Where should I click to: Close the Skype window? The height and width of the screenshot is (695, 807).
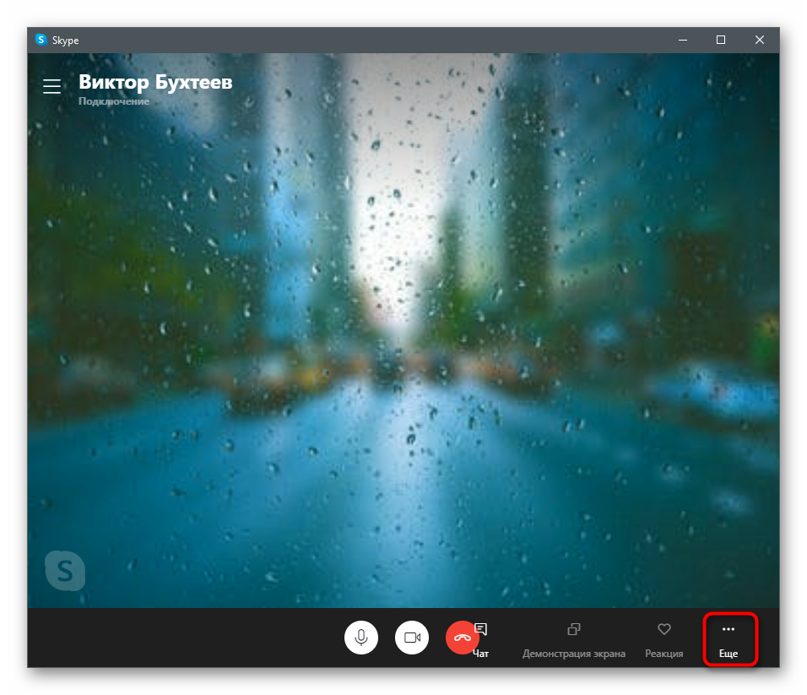(x=759, y=40)
